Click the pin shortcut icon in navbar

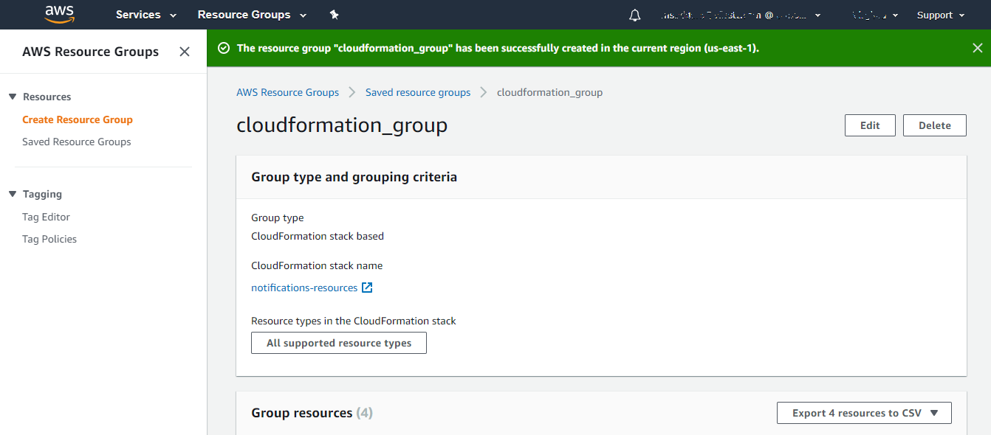point(334,15)
